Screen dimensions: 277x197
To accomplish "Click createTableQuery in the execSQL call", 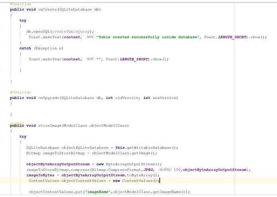I will click(71, 32).
